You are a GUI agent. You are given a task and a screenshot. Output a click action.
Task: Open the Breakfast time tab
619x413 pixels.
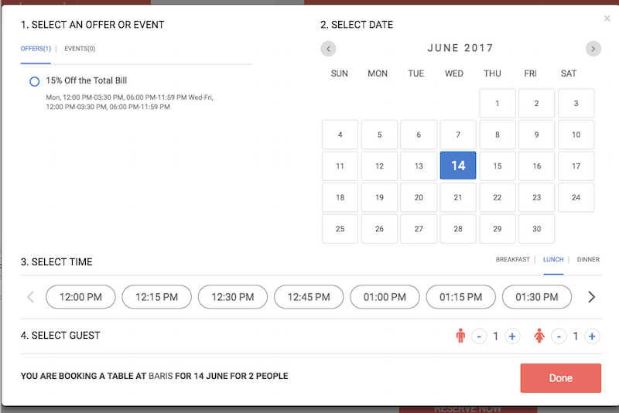512,260
